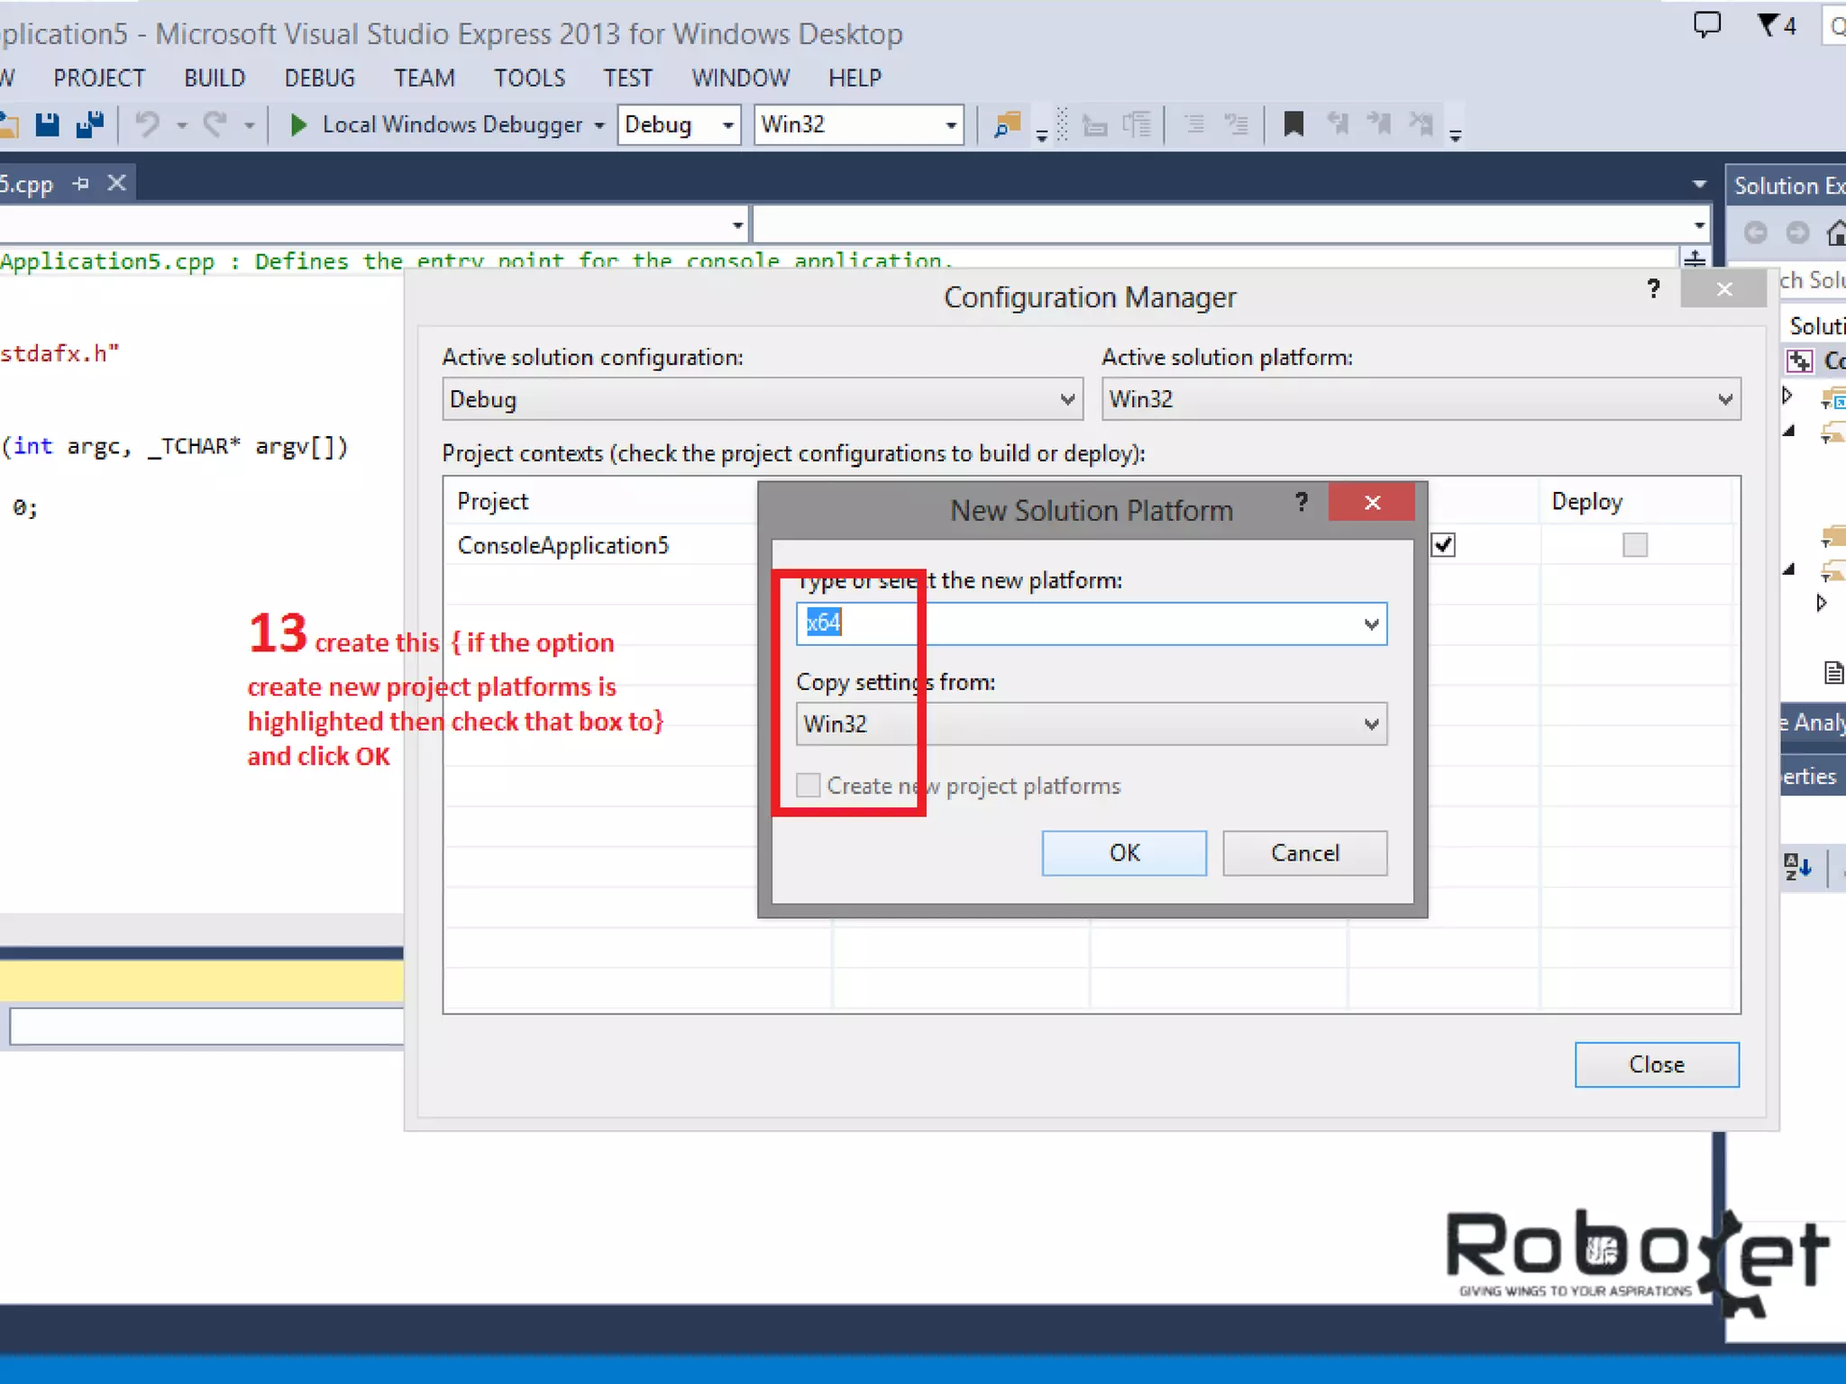The image size is (1846, 1384).
Task: Click the notifications flag icon
Action: tap(1769, 24)
